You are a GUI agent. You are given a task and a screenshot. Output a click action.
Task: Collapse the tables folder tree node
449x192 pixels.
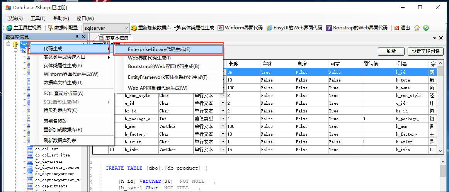tap(16, 50)
